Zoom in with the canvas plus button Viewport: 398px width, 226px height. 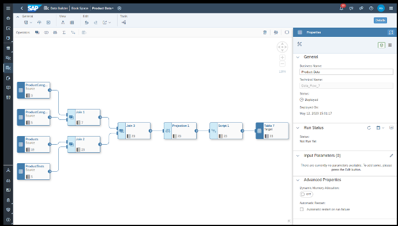click(282, 58)
